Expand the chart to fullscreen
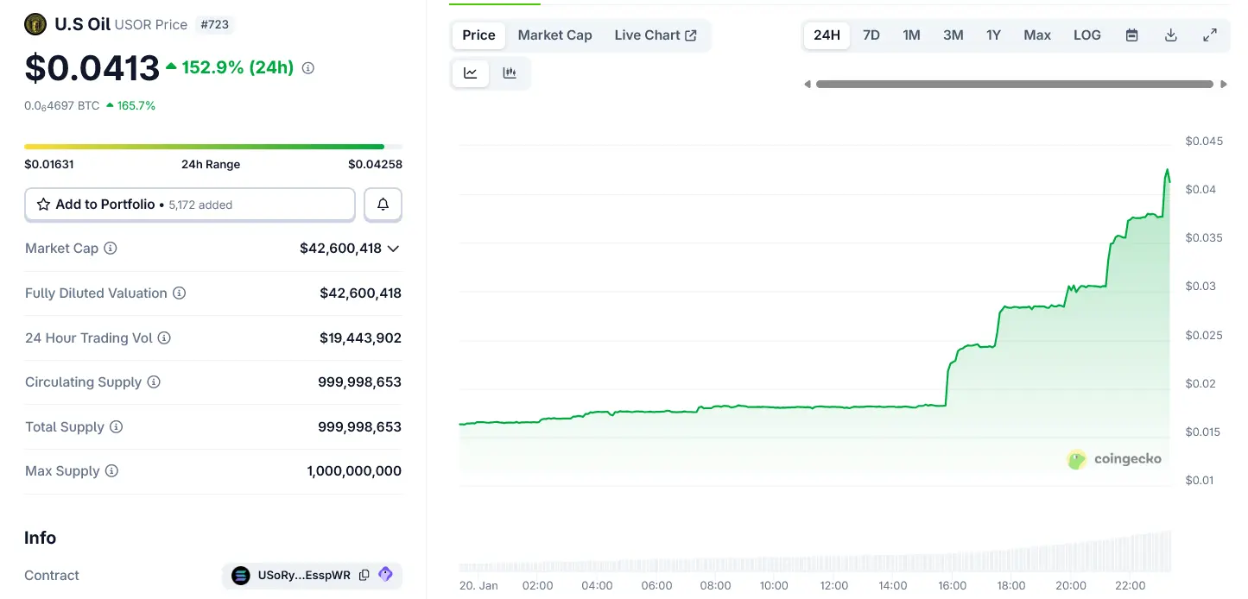 pyautogui.click(x=1209, y=35)
